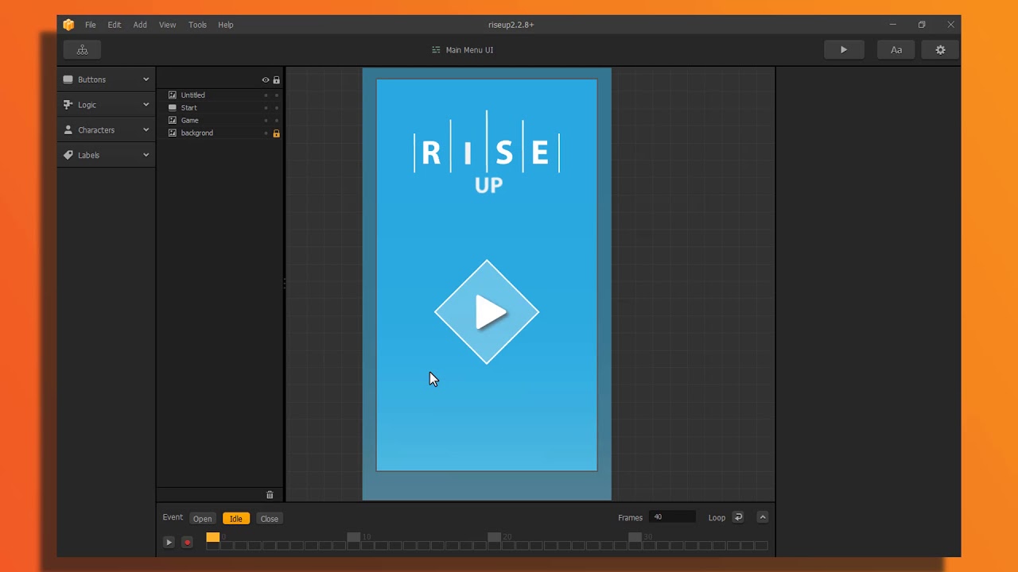Unlock the backgrond layer orange padlock
Viewport: 1018px width, 572px height.
(x=276, y=133)
